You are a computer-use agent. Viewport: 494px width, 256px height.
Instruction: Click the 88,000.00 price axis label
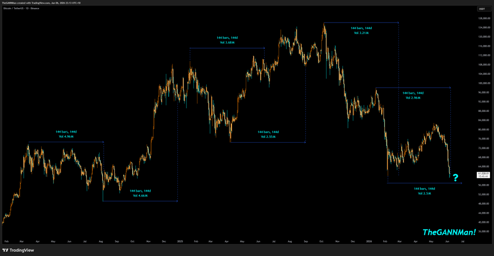(x=483, y=111)
